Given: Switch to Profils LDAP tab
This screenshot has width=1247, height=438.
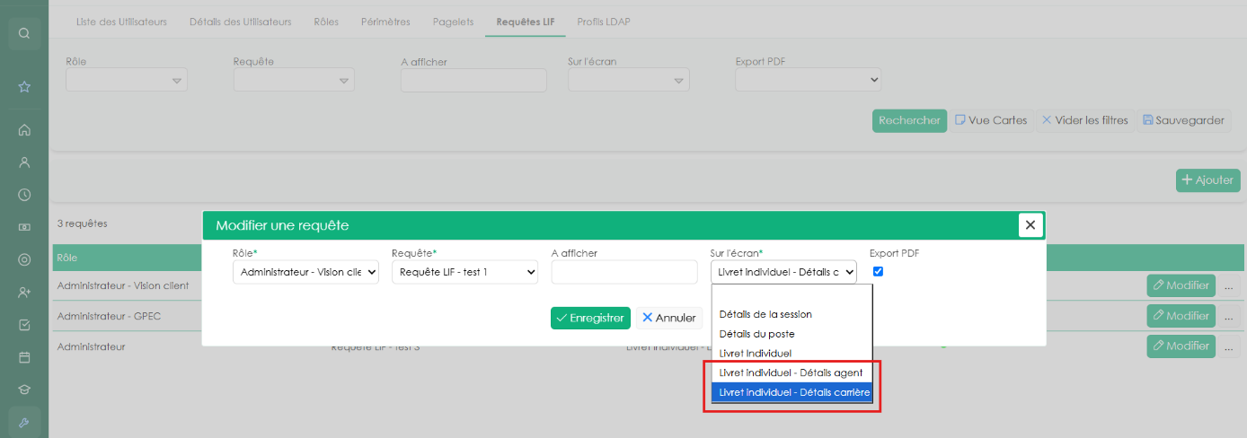Looking at the screenshot, I should click(x=603, y=22).
